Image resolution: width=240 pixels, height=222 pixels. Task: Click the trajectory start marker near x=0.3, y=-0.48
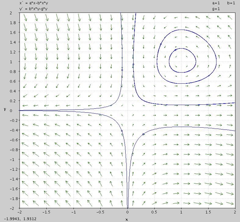tap(143, 134)
